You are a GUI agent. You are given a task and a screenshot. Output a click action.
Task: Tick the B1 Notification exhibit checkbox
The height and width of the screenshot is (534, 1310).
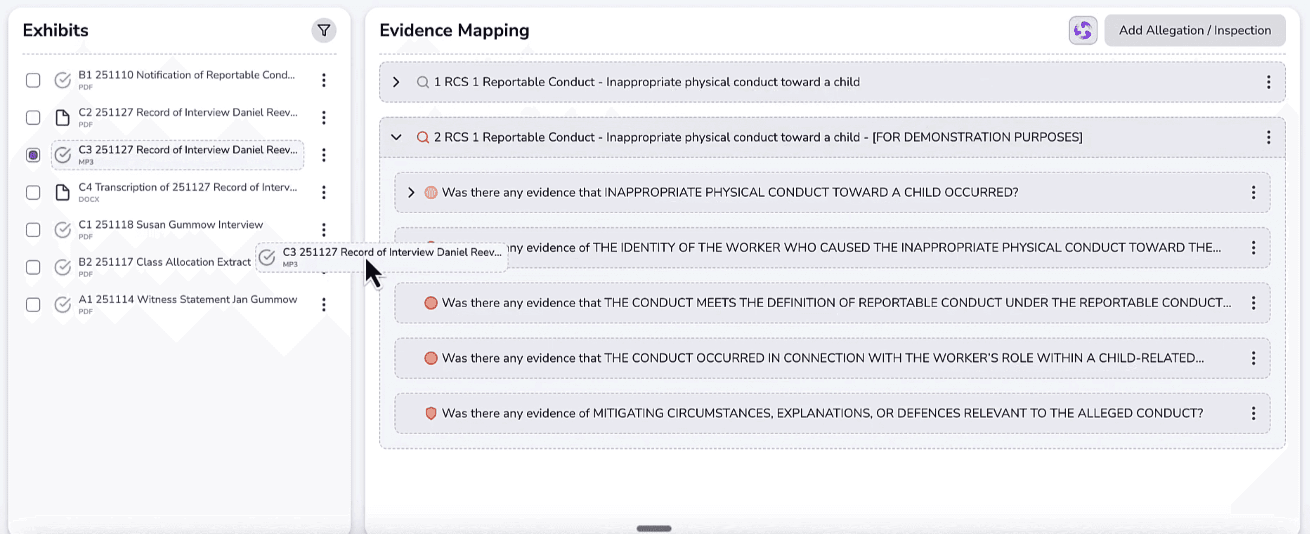pos(33,80)
